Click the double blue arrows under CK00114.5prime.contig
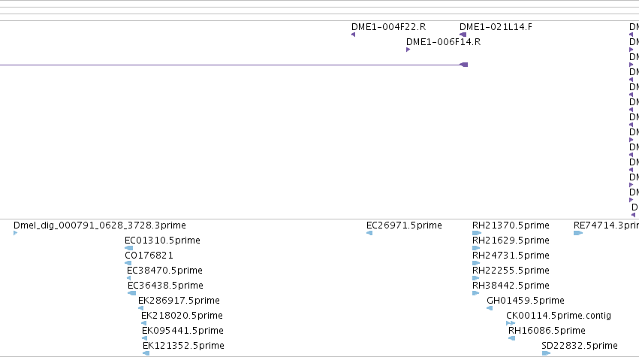This screenshot has width=639, height=357. (x=511, y=323)
